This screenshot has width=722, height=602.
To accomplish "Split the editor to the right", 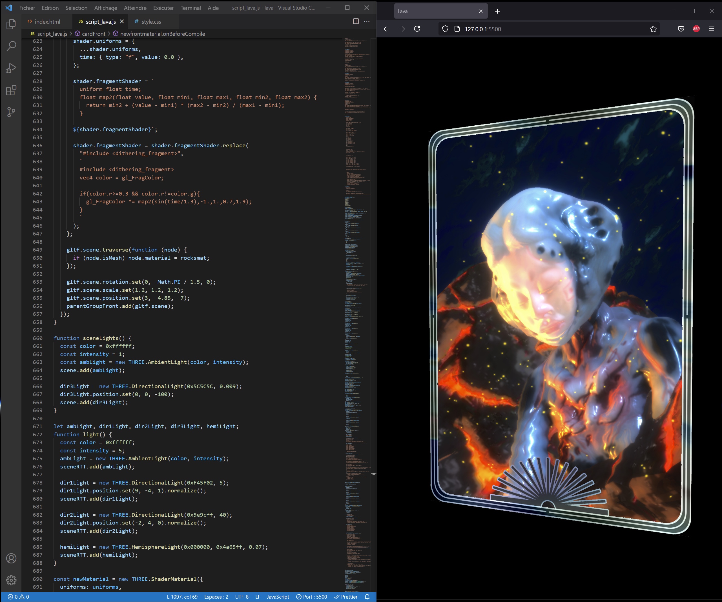I will coord(356,21).
